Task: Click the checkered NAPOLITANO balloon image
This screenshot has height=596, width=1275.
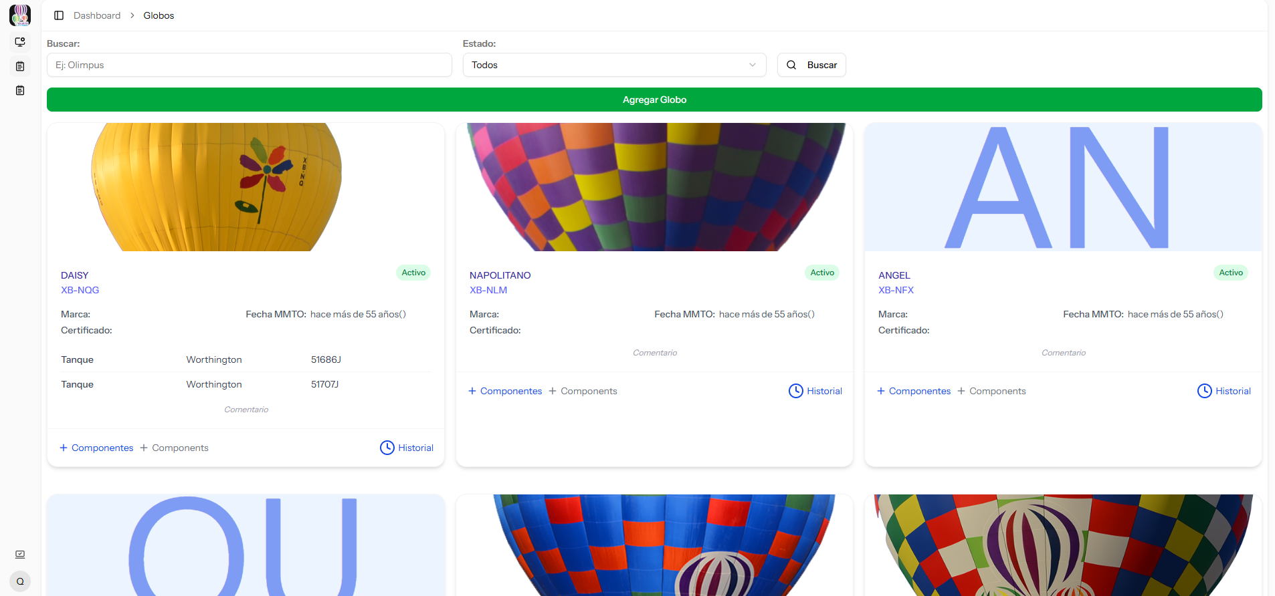Action: [x=654, y=187]
